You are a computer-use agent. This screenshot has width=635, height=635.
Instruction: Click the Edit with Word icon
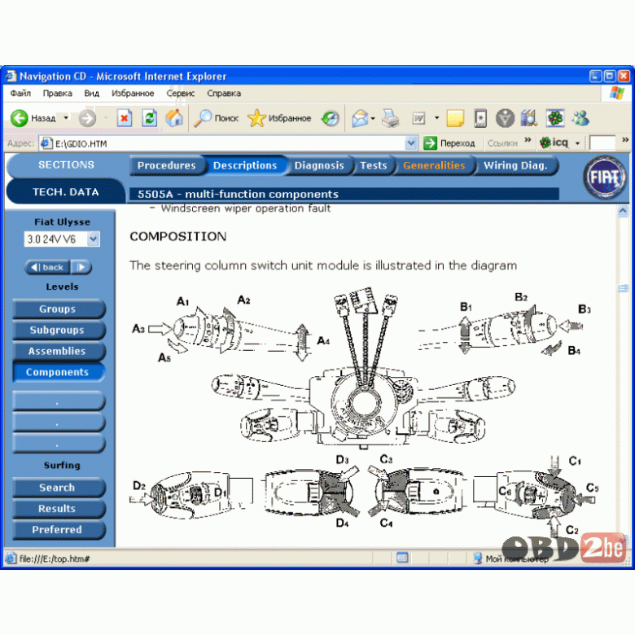tap(418, 118)
